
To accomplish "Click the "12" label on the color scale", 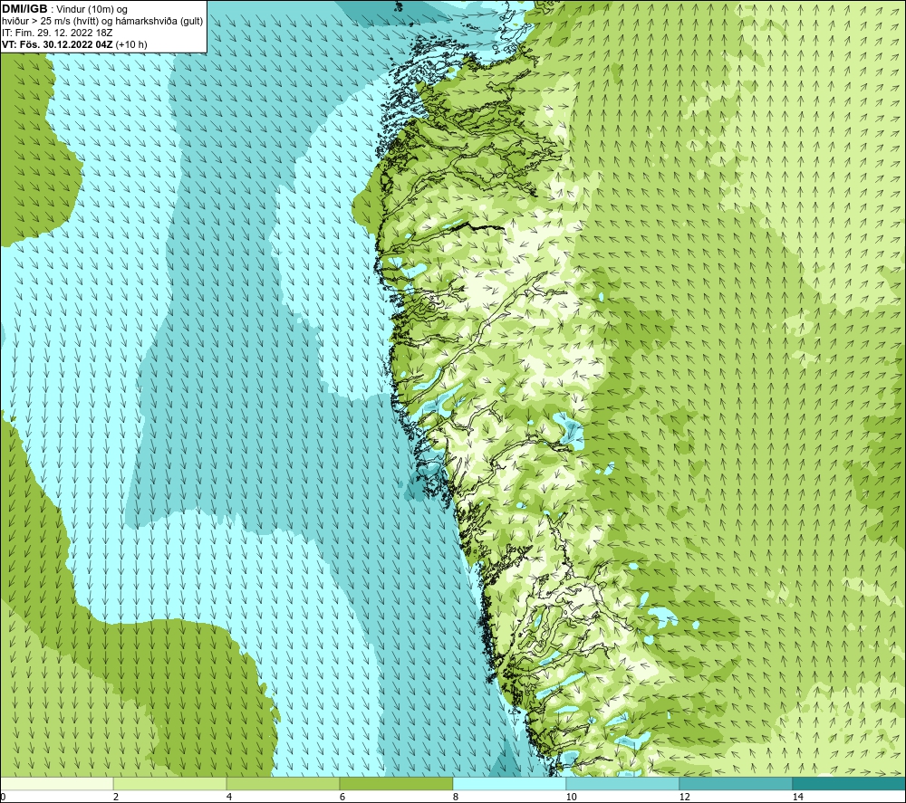I will [684, 798].
